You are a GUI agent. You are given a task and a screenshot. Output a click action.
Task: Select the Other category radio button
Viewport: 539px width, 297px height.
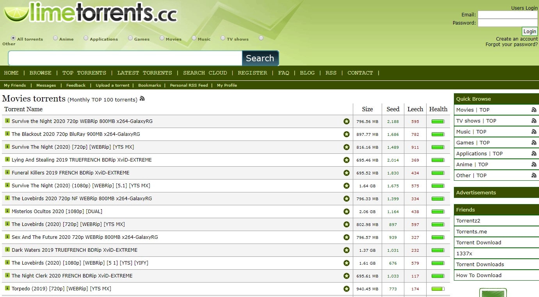click(261, 38)
